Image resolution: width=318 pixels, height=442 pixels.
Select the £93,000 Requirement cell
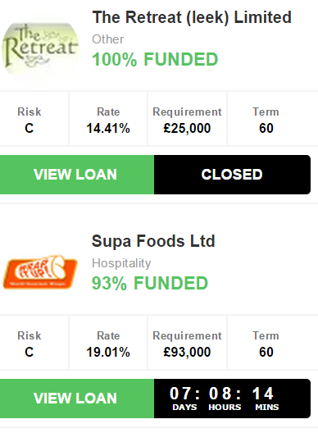pyautogui.click(x=187, y=343)
